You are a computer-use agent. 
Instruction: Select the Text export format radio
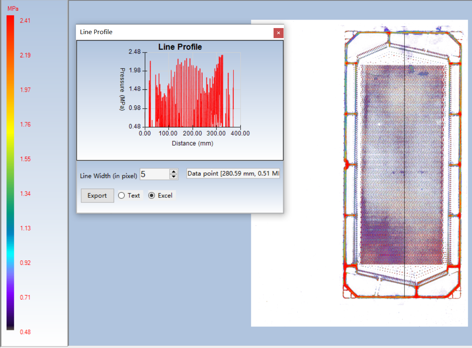[x=121, y=196]
